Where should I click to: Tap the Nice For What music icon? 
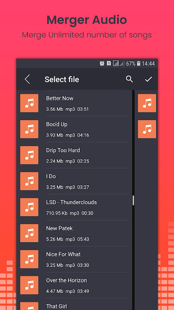(x=29, y=259)
